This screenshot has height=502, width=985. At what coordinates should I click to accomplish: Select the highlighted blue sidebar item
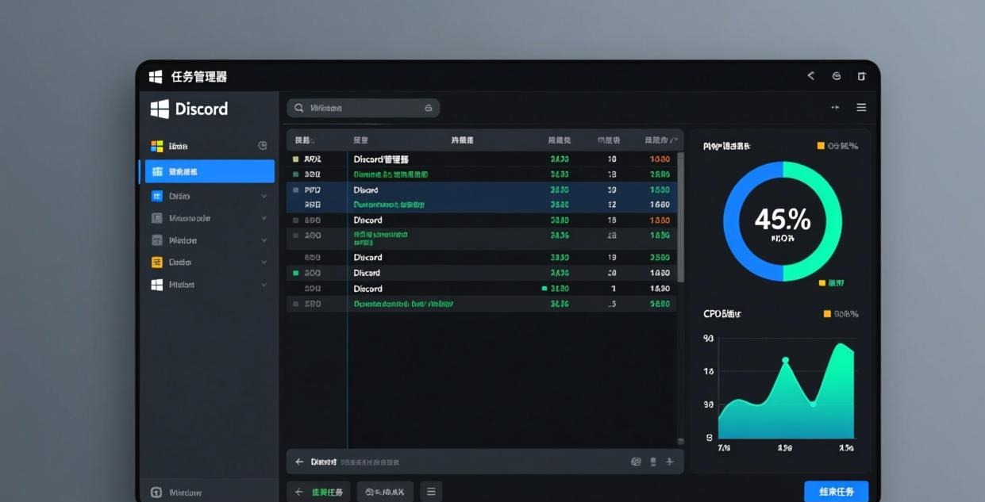210,171
